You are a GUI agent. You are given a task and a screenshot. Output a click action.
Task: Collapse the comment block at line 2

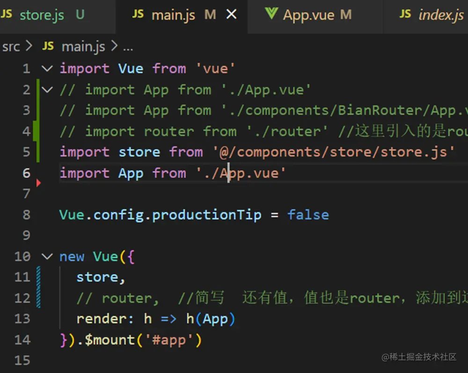(x=47, y=89)
